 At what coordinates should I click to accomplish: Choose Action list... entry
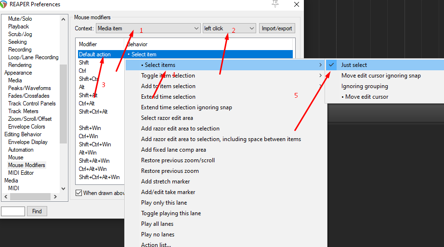225,244
